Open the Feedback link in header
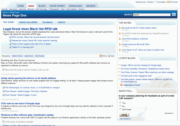Screen dimensions: 180x126 150,2
